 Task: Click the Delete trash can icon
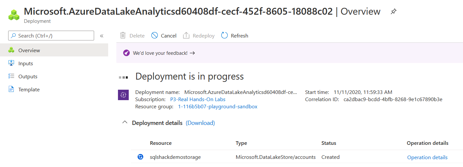click(123, 36)
